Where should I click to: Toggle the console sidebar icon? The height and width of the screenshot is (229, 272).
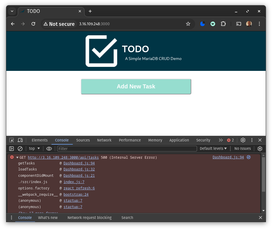(x=11, y=149)
